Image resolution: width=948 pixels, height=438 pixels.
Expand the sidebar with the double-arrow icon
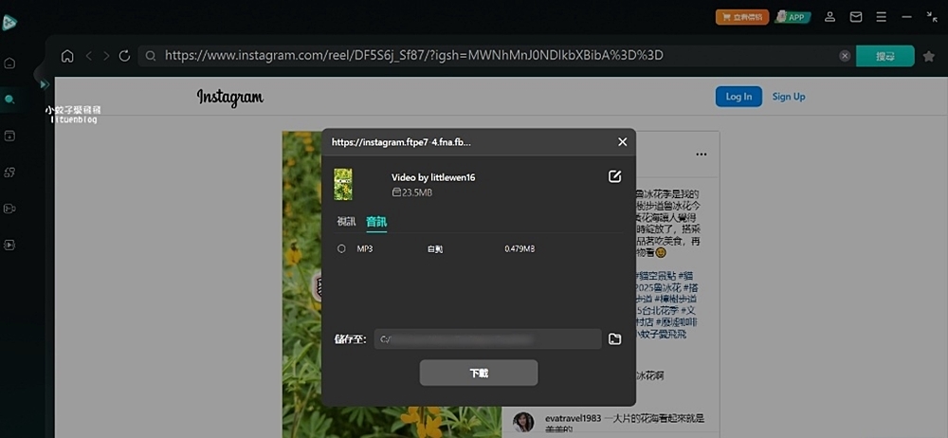pyautogui.click(x=45, y=84)
